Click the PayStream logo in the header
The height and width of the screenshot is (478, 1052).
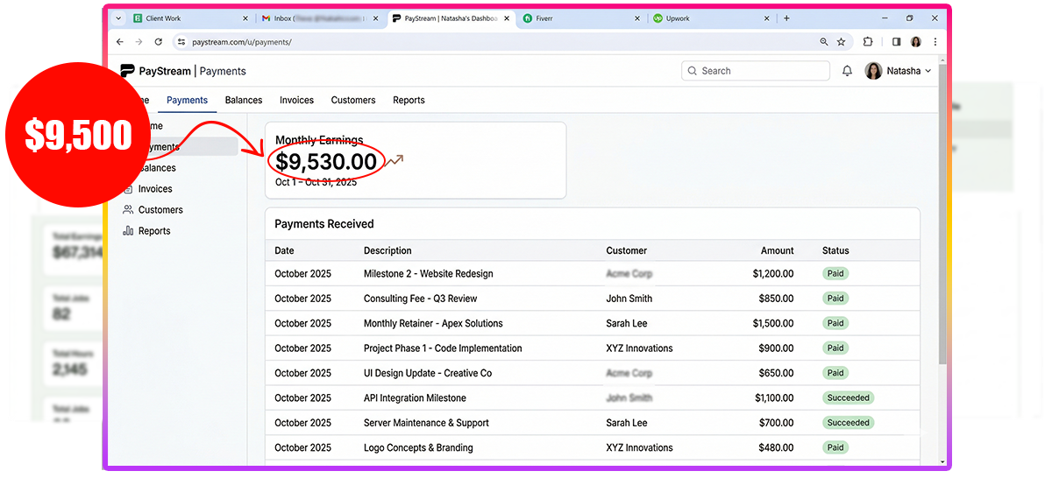(x=128, y=71)
